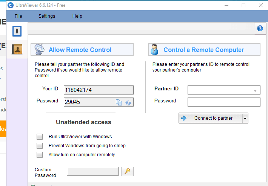Screen dimensions: 268x186
Task: Click the blue help question mark icon
Action: coord(260,29)
